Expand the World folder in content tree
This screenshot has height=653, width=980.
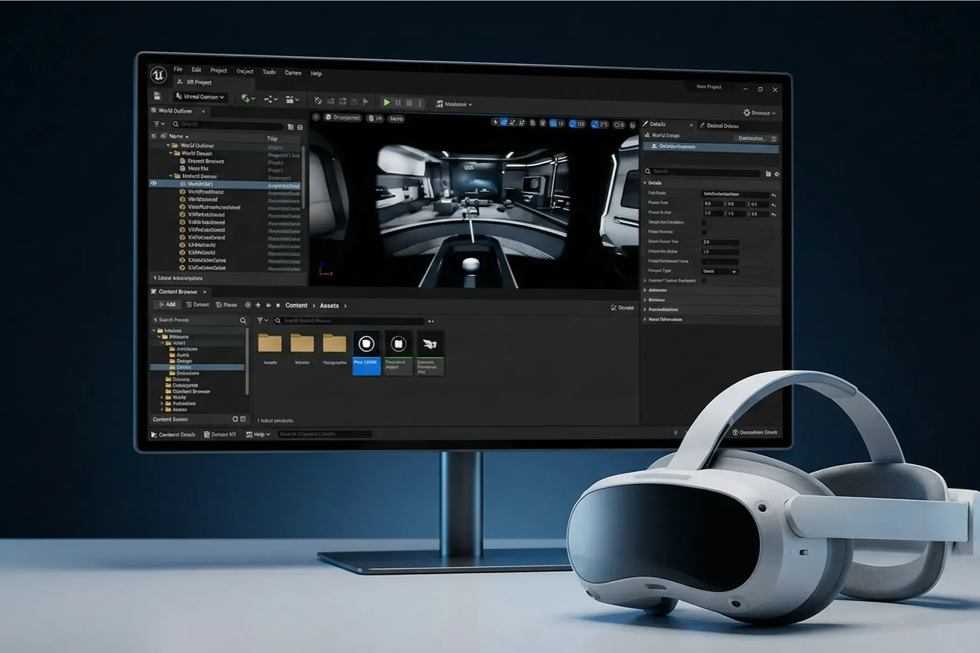(x=162, y=397)
